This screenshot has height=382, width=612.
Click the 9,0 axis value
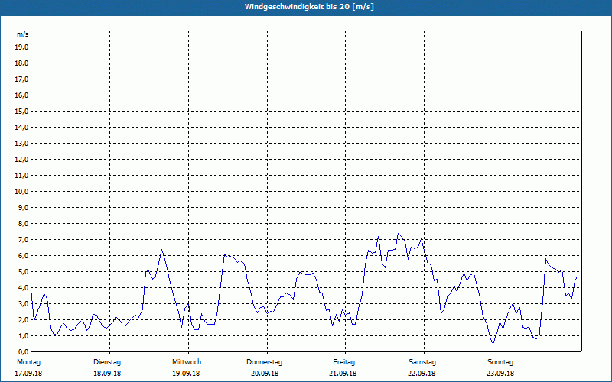coord(23,207)
